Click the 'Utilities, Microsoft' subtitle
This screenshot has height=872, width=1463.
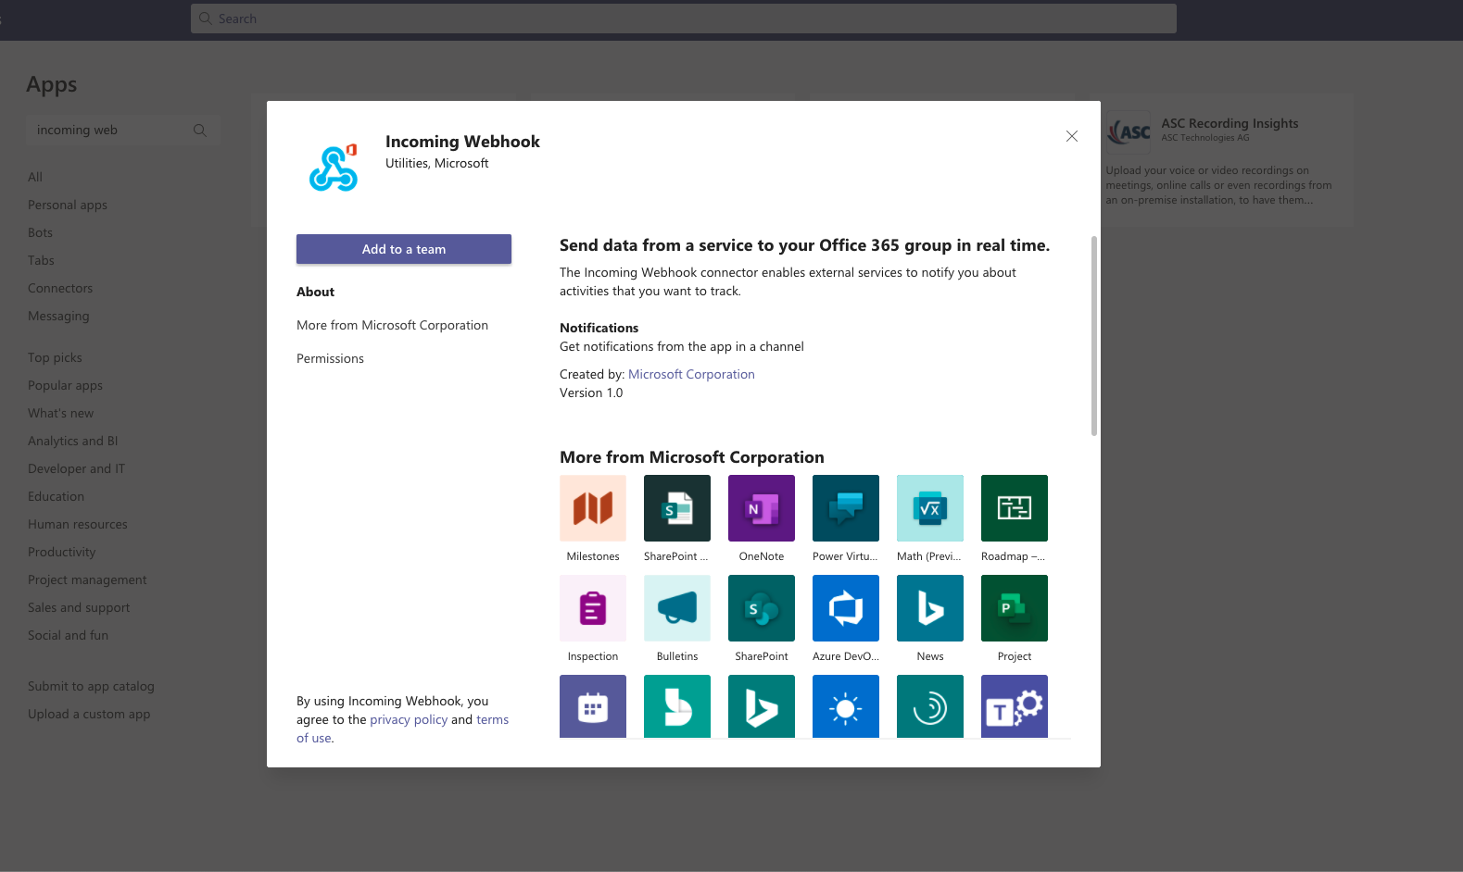coord(436,163)
